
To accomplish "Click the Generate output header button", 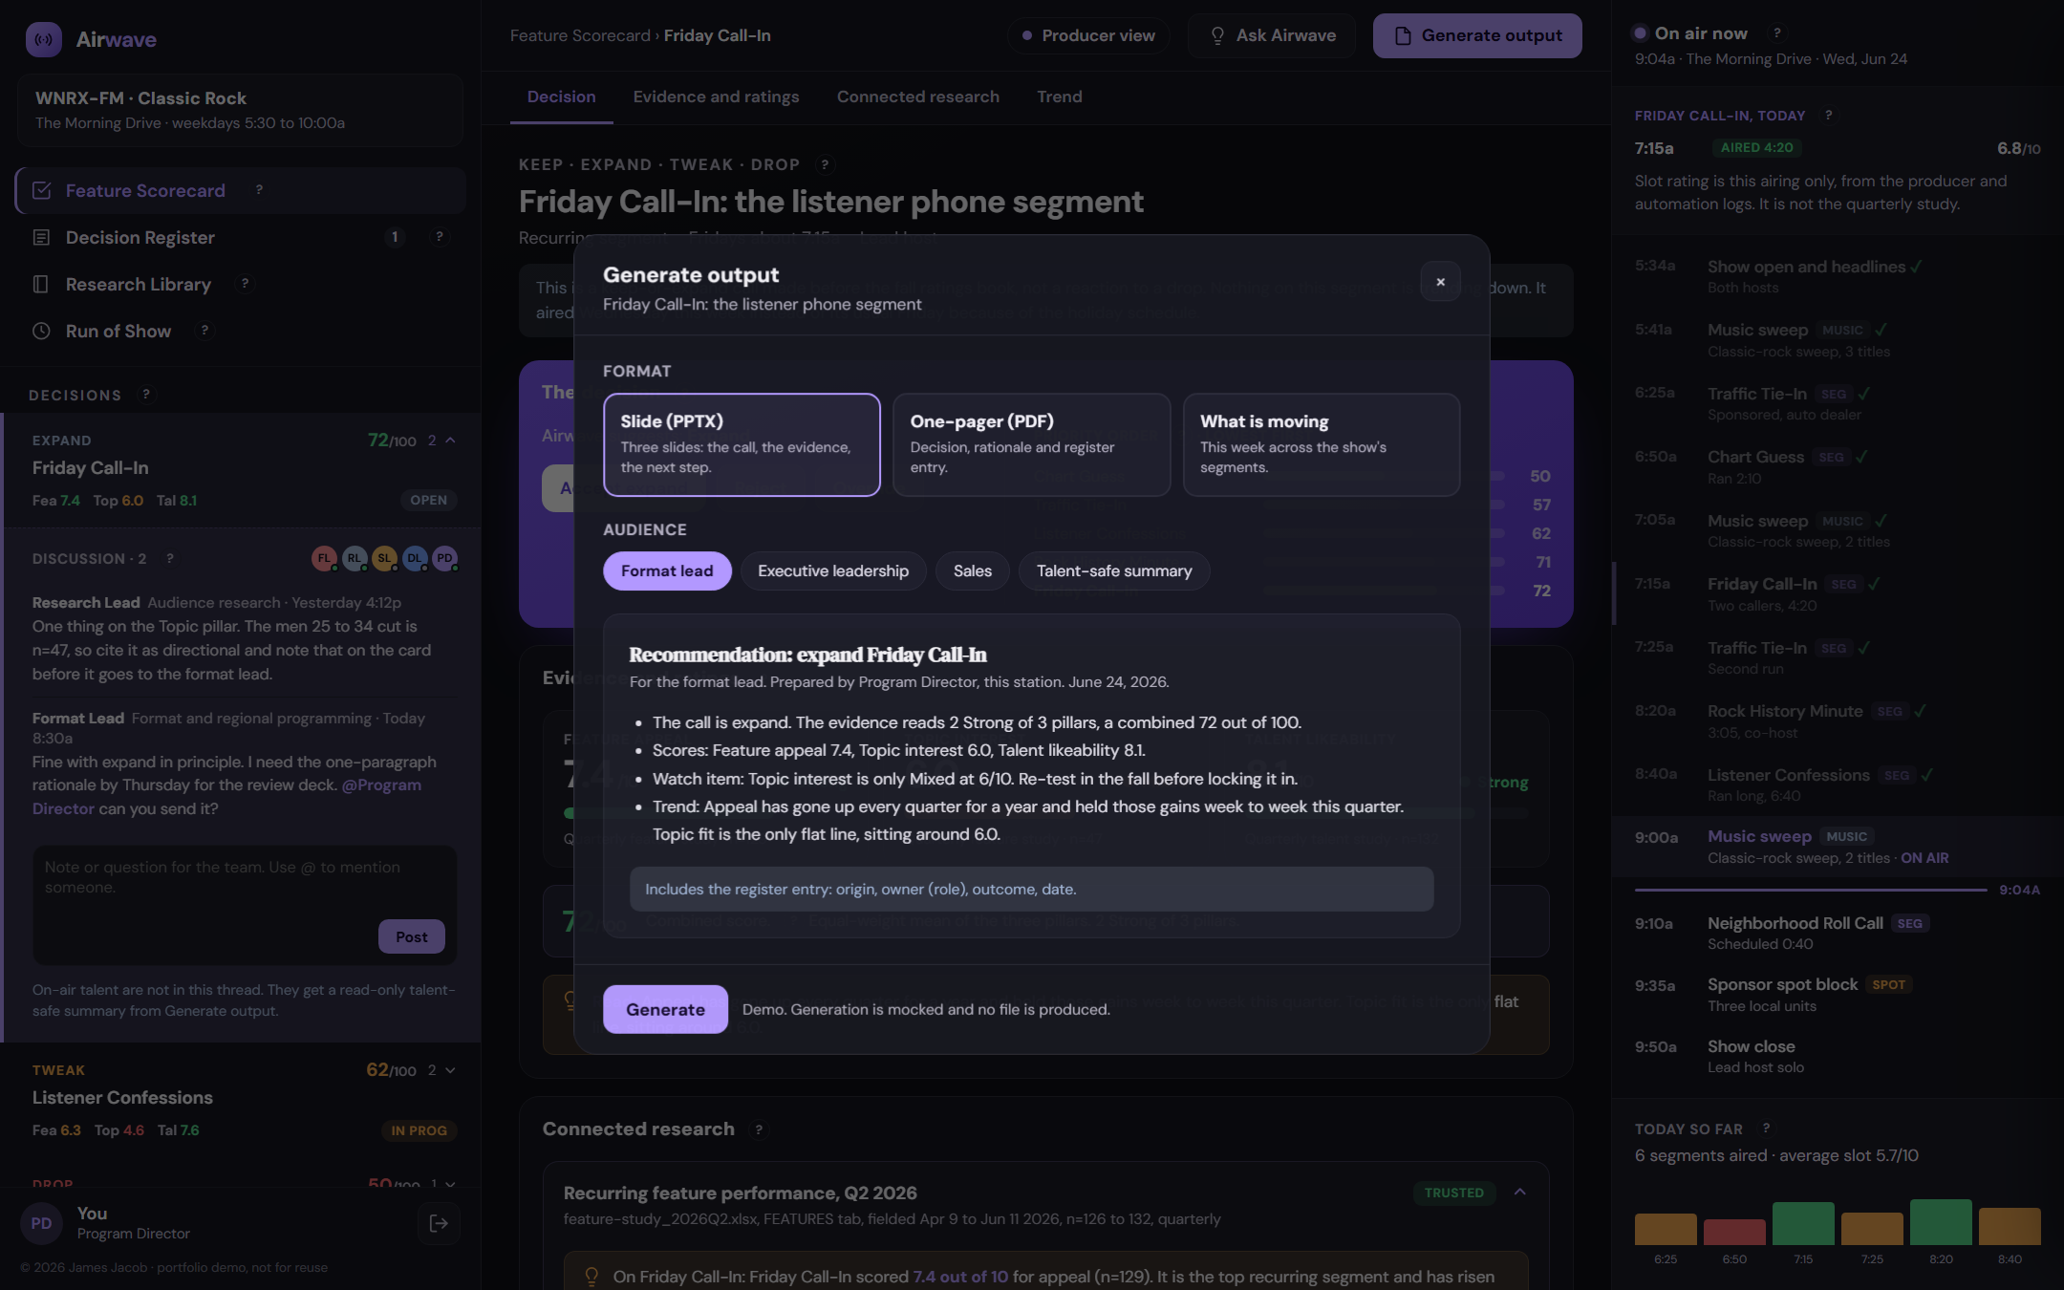I will (x=1477, y=35).
